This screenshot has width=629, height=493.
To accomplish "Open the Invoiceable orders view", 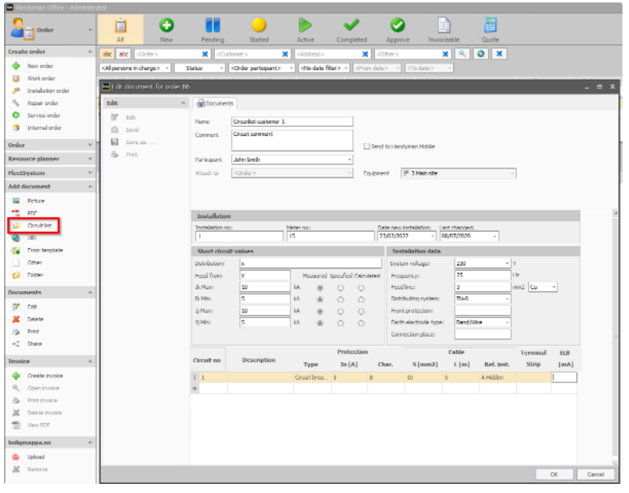I will pos(443,25).
